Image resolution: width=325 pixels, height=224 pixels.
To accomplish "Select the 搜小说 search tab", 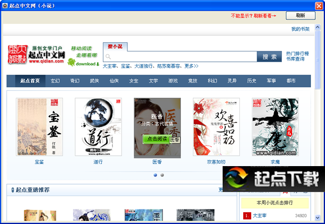I will [x=115, y=47].
